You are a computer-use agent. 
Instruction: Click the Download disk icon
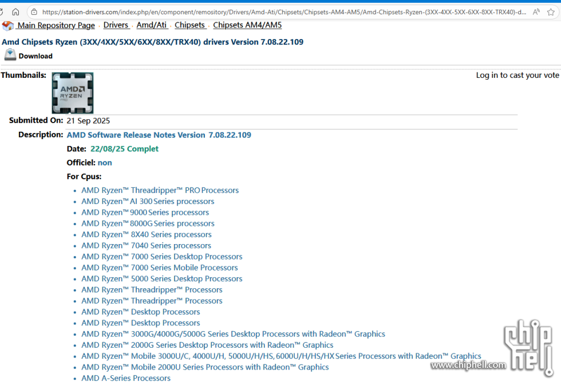coord(10,55)
